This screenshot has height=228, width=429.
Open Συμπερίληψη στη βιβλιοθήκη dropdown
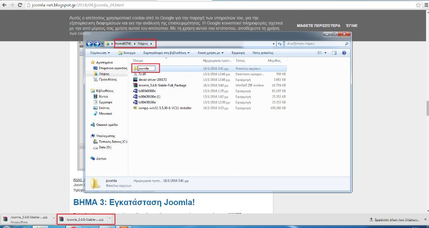pos(166,53)
